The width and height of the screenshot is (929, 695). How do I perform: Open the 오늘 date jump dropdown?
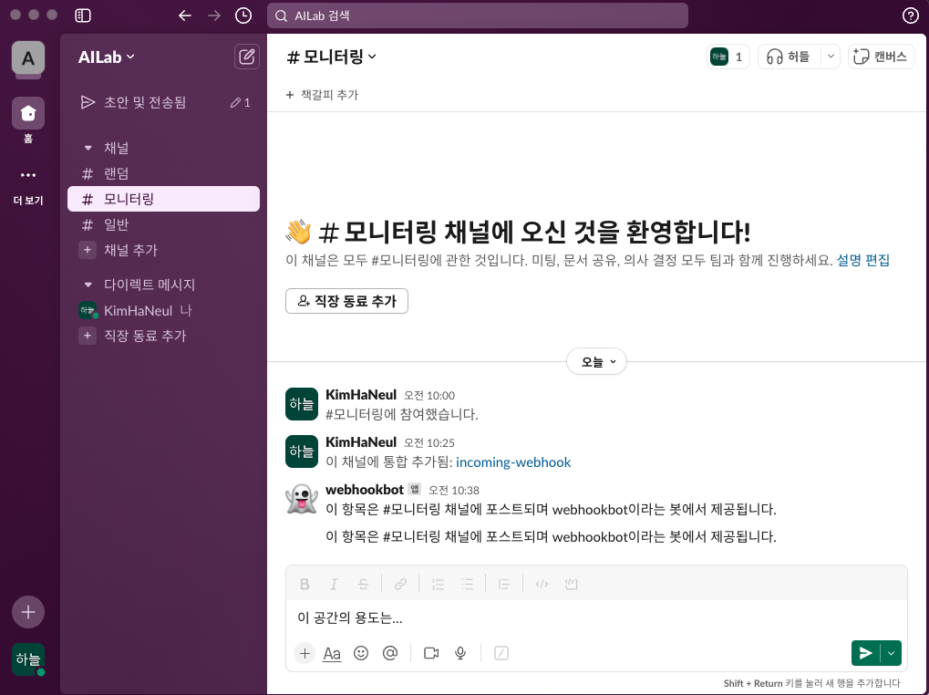[596, 361]
